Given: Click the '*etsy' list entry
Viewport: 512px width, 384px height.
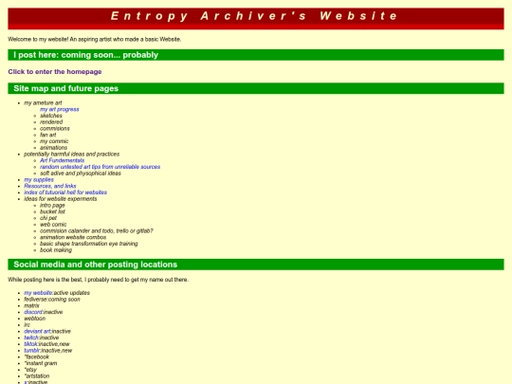Looking at the screenshot, I should pos(30,370).
